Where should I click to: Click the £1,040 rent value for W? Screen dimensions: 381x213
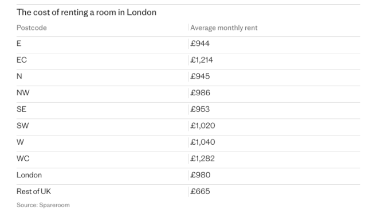[x=203, y=142]
